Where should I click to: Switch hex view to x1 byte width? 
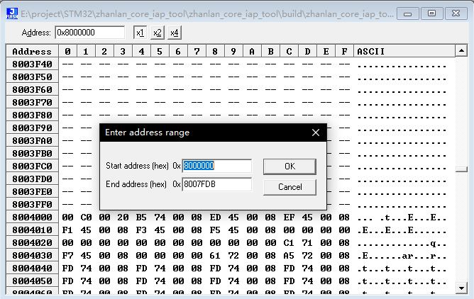click(x=140, y=33)
